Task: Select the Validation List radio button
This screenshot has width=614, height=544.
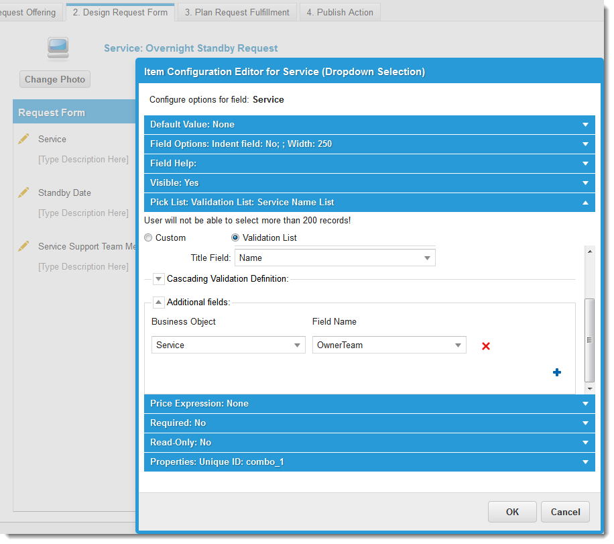Action: tap(235, 237)
